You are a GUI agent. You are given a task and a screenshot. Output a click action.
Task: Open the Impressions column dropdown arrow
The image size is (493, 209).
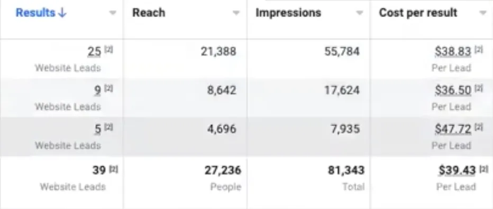pos(359,13)
